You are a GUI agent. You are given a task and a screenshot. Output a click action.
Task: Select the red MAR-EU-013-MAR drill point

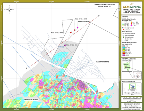point(71,33)
